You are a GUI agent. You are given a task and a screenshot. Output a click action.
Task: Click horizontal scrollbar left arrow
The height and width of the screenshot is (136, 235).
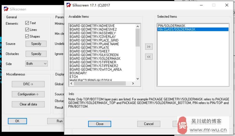point(72,83)
